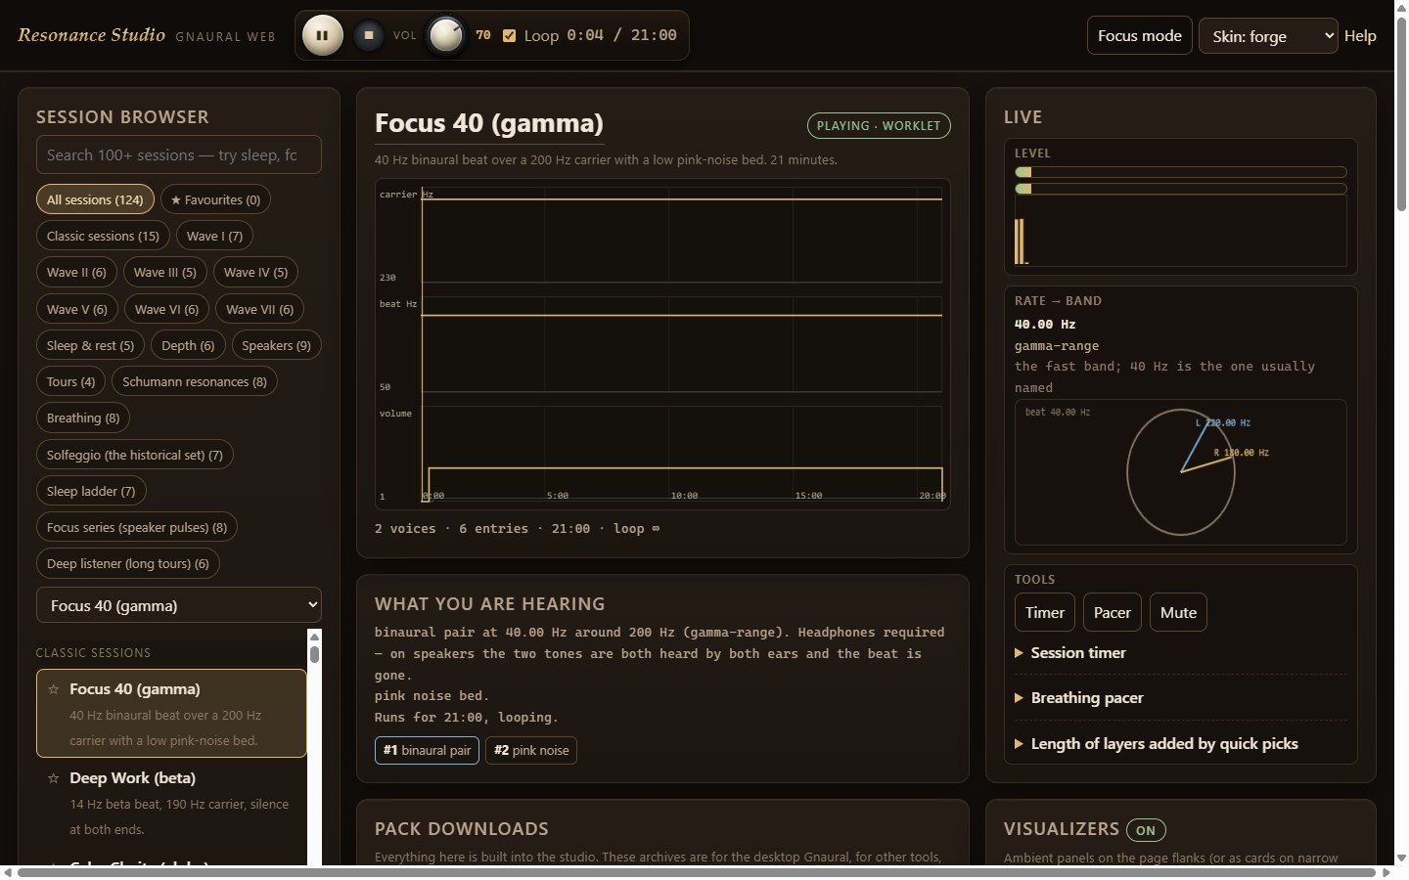The height and width of the screenshot is (880, 1409).
Task: Select the Wave V (6) chip
Action: click(x=77, y=309)
